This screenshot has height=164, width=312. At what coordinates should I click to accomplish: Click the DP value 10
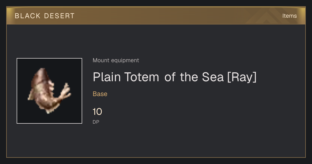click(97, 112)
